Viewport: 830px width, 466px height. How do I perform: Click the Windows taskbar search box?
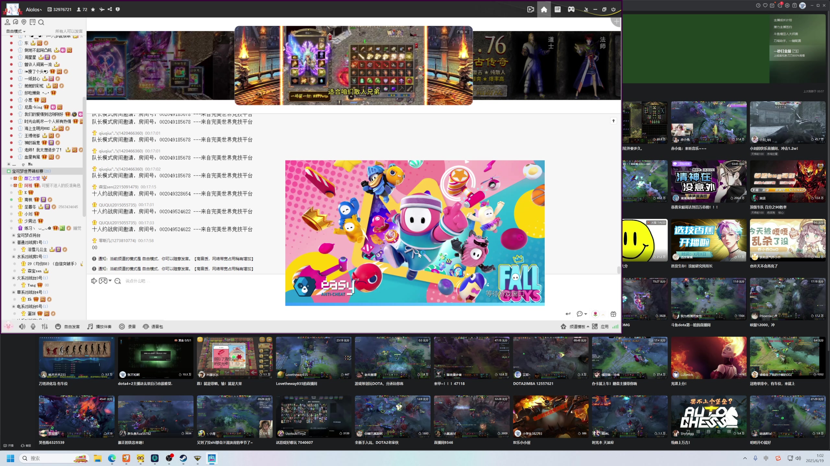54,458
